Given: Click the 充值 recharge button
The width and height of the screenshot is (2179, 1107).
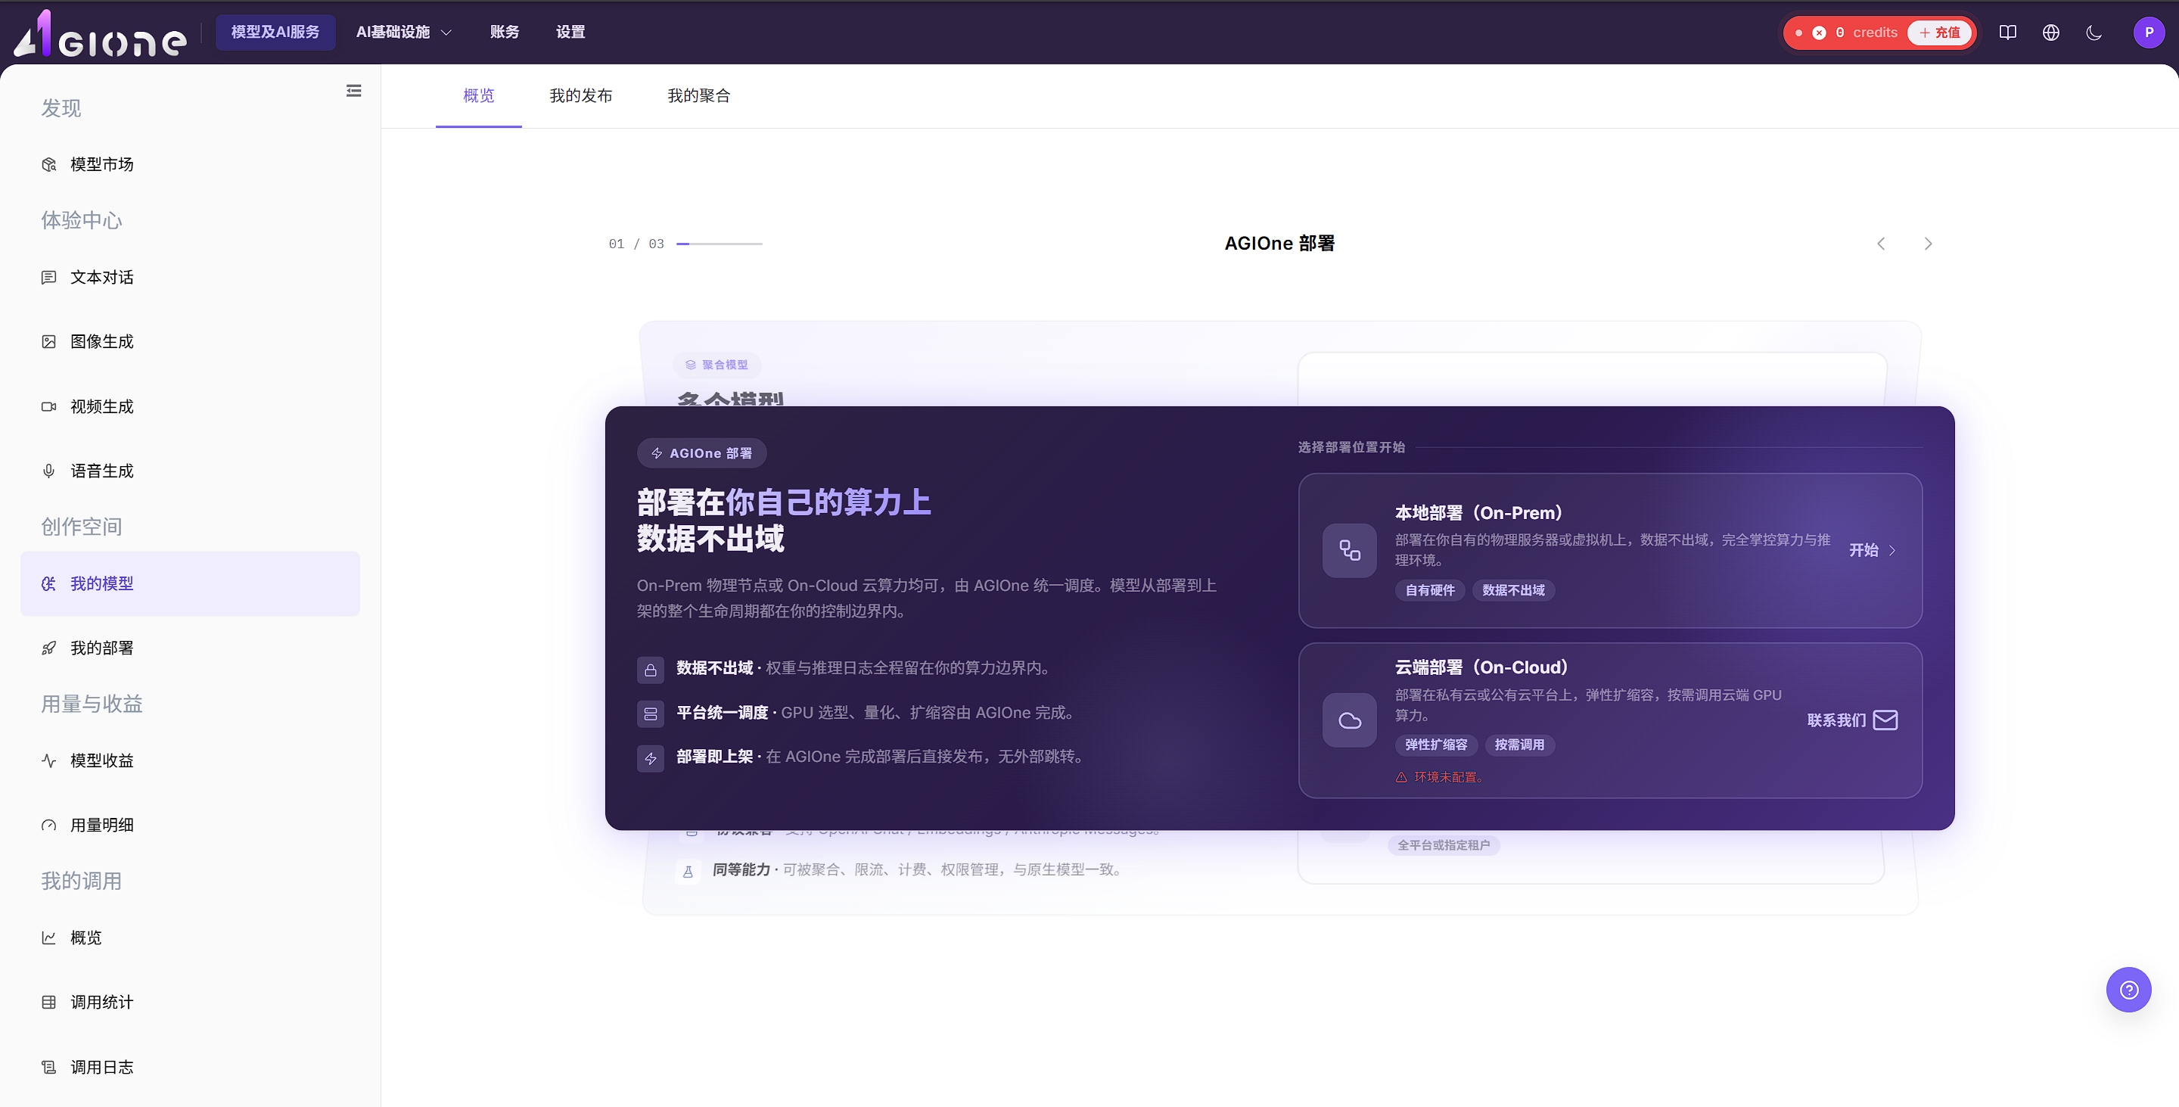Looking at the screenshot, I should [x=1940, y=32].
